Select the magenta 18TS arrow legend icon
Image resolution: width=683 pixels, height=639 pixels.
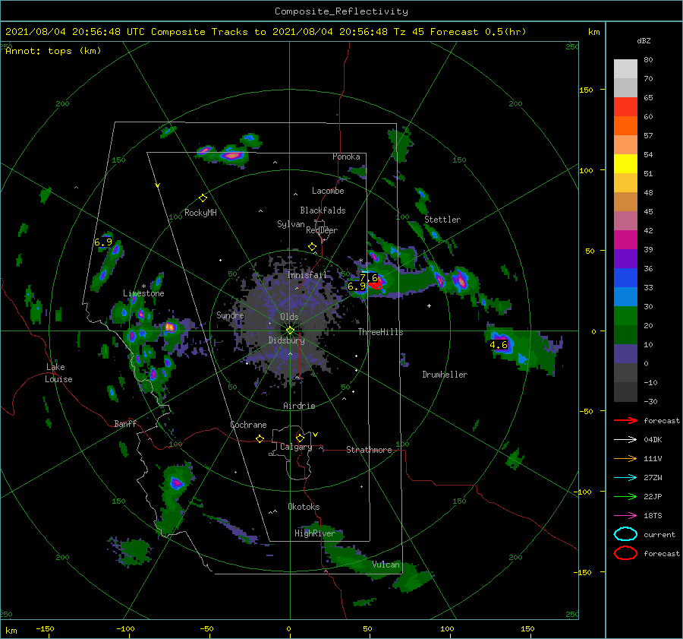(x=625, y=516)
